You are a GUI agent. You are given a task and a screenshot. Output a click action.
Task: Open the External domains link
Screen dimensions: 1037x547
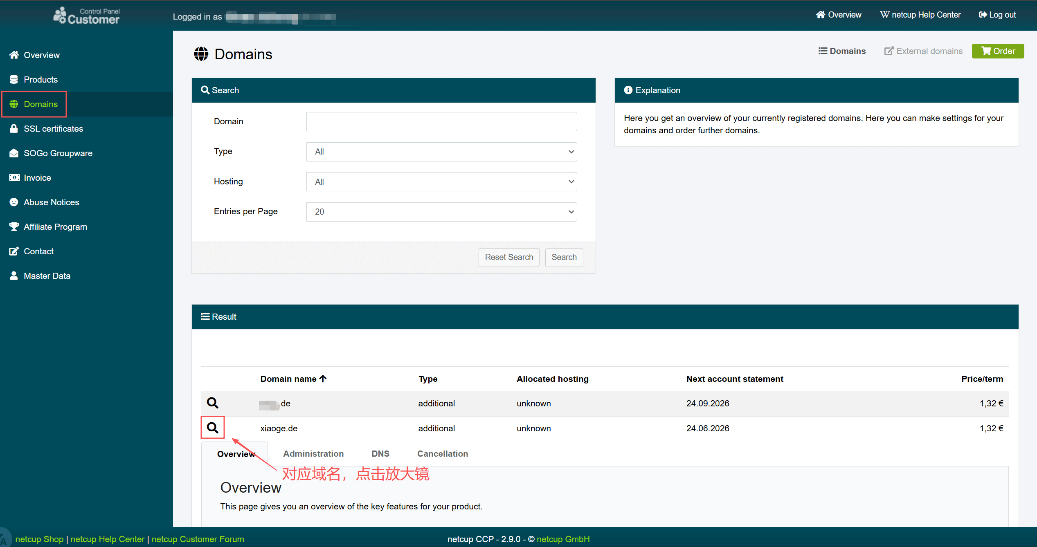coord(924,51)
